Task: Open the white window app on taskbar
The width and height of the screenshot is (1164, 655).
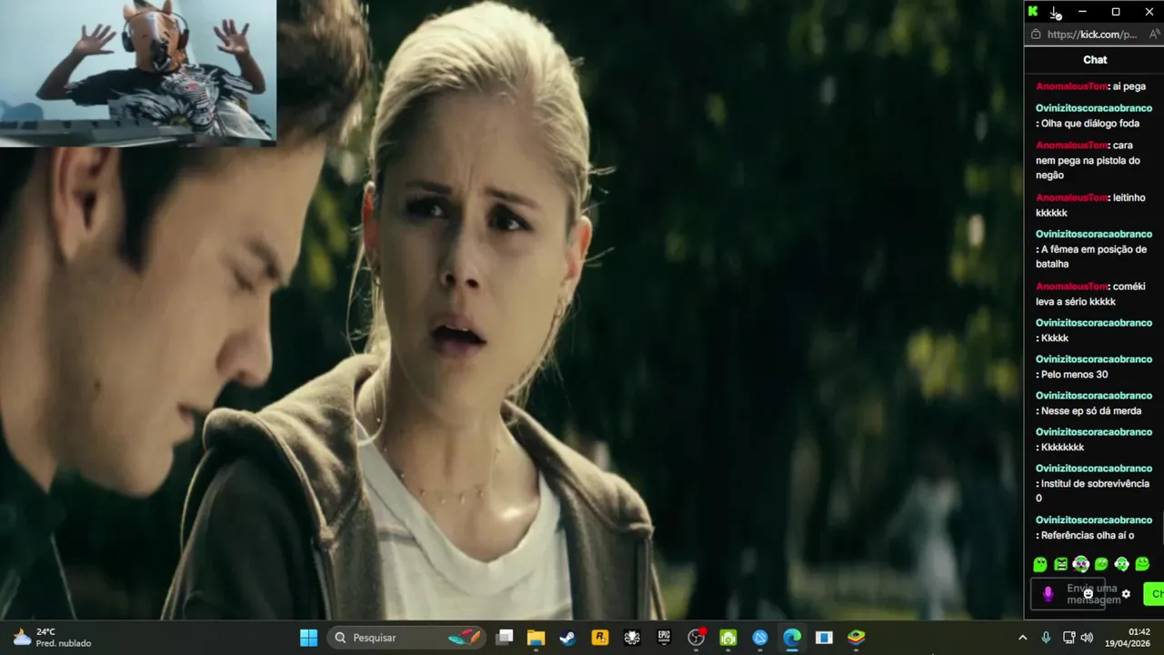Action: 824,638
